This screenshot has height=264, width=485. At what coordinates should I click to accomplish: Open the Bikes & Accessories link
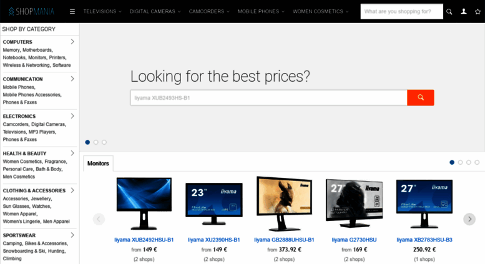[x=46, y=243]
